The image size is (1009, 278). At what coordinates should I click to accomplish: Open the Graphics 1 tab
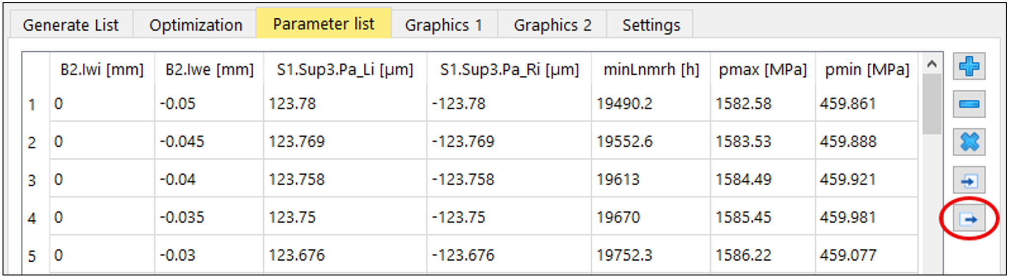point(443,25)
